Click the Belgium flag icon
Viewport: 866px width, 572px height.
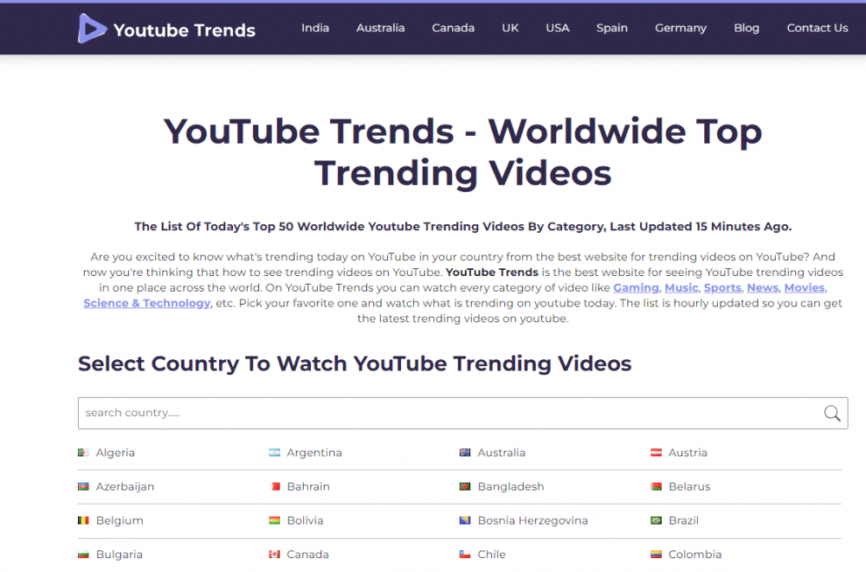pyautogui.click(x=84, y=520)
